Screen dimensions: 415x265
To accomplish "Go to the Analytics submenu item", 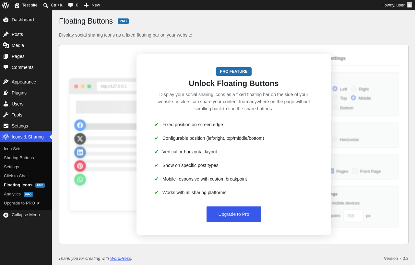I will click(12, 194).
